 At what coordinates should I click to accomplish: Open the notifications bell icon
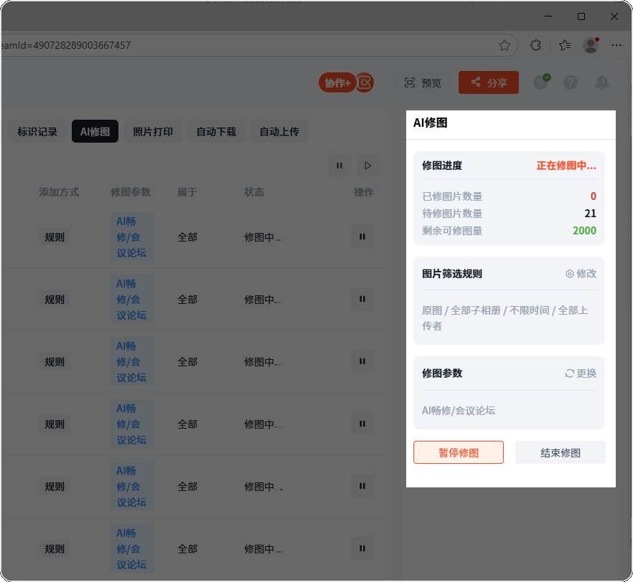coord(602,82)
